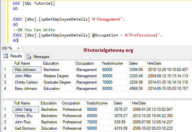The image size is (192, 132).
Task: Click HireDate 2014-01-25 16:14:14.110
Action: (168, 82)
